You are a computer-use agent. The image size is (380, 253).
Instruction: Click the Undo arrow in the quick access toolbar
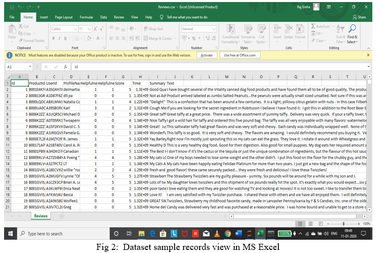click(x=19, y=7)
